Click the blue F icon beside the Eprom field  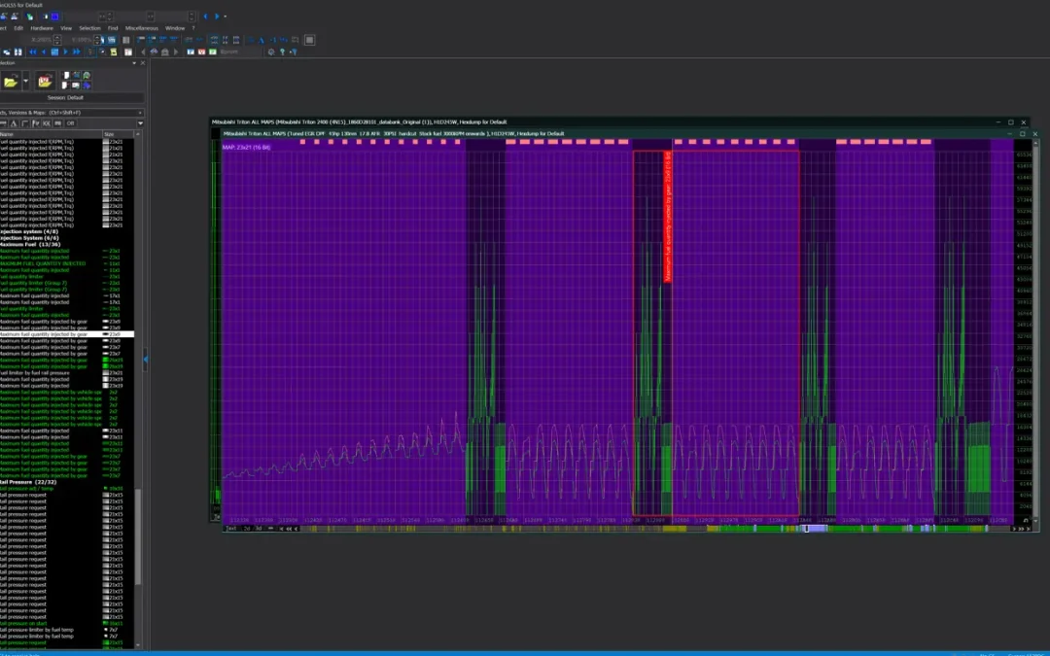tap(191, 52)
